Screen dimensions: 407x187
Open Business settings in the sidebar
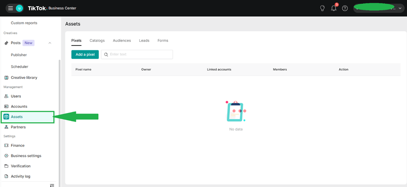click(26, 156)
